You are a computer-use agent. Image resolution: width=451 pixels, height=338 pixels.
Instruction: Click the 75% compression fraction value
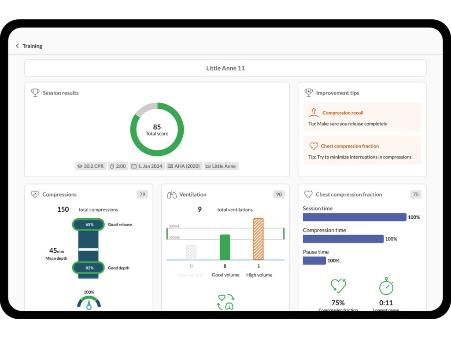pos(338,303)
